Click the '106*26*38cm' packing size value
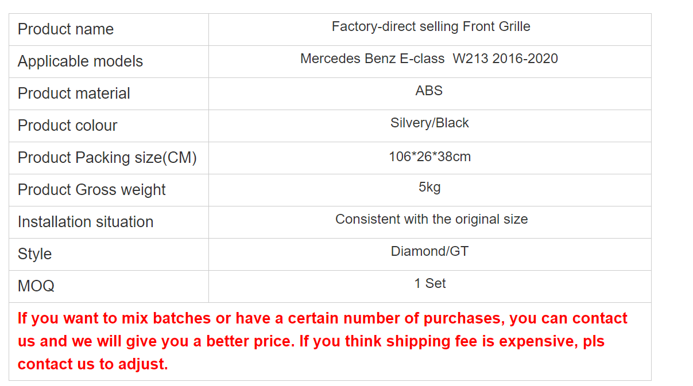The image size is (693, 386). (429, 157)
